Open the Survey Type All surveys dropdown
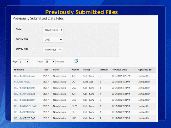The height and width of the screenshot is (128, 171). [52, 50]
